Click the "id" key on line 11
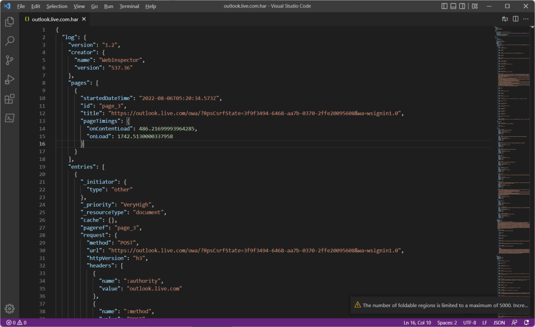The width and height of the screenshot is (535, 327). 87,106
